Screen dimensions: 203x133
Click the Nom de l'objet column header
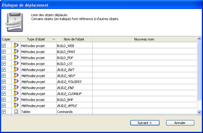(74, 39)
